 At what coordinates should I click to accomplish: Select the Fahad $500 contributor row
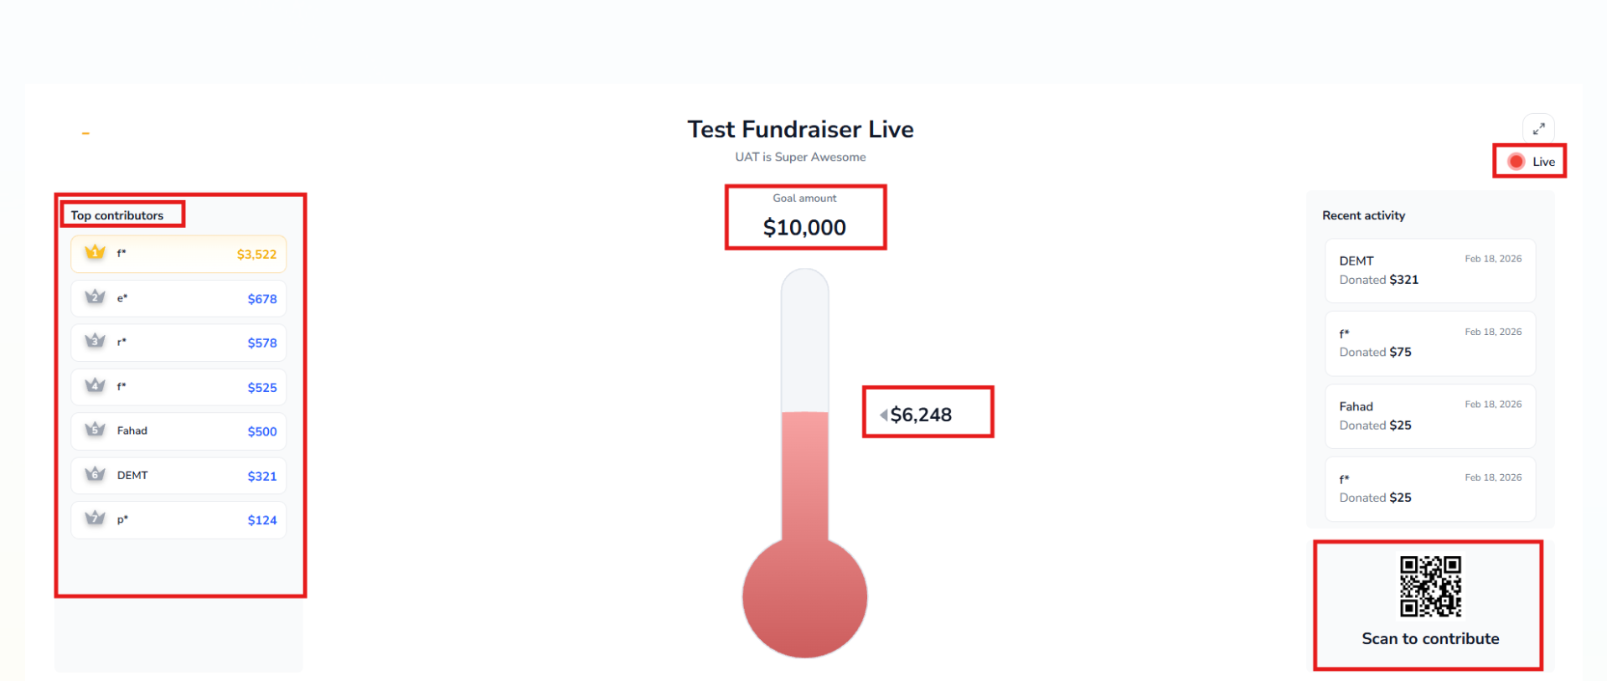[x=178, y=431]
